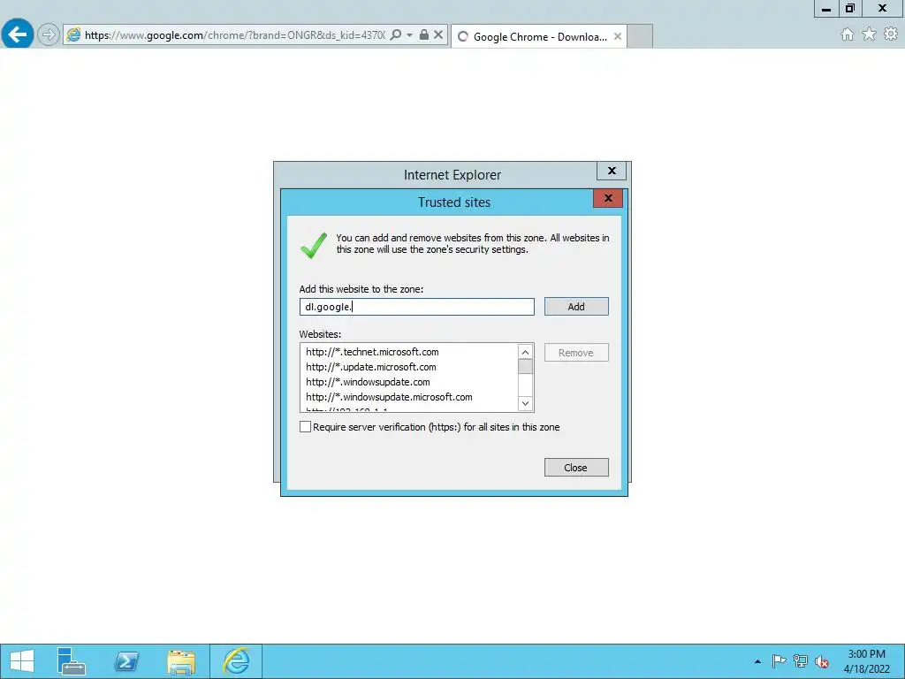This screenshot has width=905, height=679.
Task: Launch Server Manager from taskbar
Action: pos(72,661)
